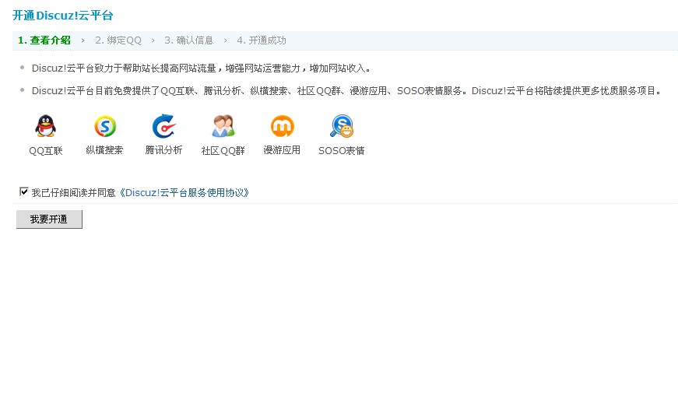Image resolution: width=678 pixels, height=393 pixels.
Task: Click the SOSO表情 smiley magnifier icon
Action: pos(342,126)
